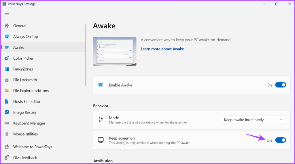Toggle the Keep screen on switch

pos(281,140)
